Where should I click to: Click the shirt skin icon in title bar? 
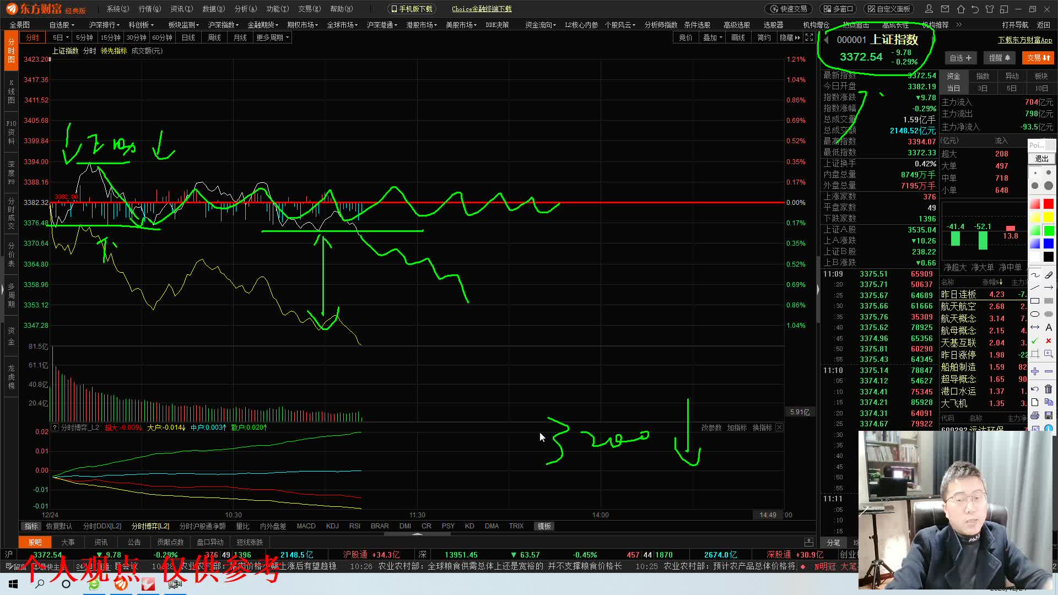point(990,9)
